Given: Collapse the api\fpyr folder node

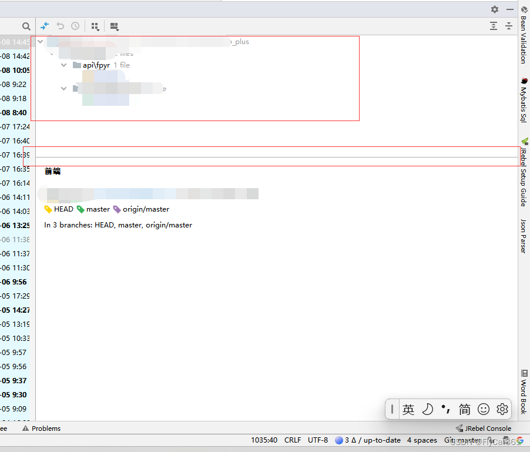Looking at the screenshot, I should 63,65.
